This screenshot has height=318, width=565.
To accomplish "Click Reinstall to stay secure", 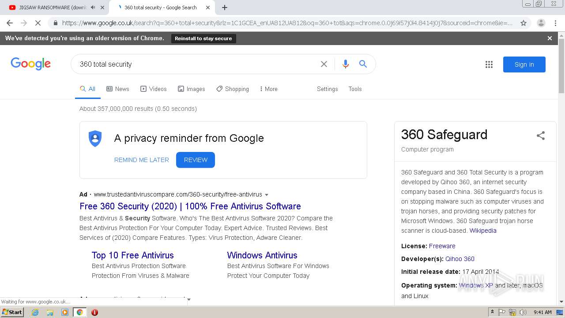I will [x=203, y=38].
